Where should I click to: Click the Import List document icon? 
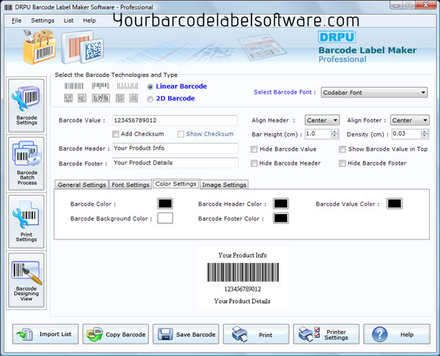(x=24, y=334)
